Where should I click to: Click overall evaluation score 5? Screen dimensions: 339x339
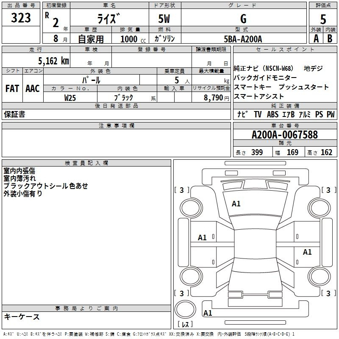coord(323,19)
